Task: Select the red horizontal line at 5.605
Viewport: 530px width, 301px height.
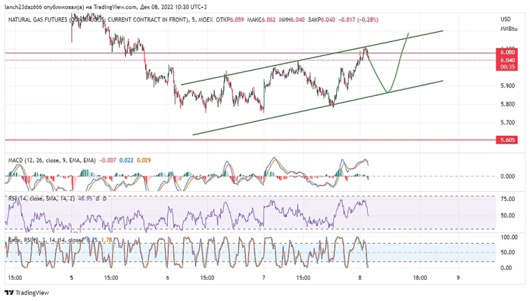Action: (250, 140)
